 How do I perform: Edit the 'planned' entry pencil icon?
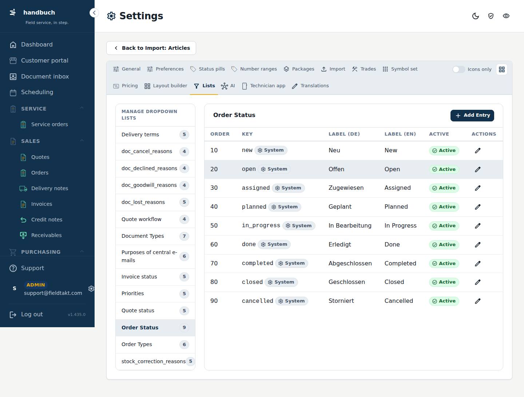pyautogui.click(x=478, y=207)
